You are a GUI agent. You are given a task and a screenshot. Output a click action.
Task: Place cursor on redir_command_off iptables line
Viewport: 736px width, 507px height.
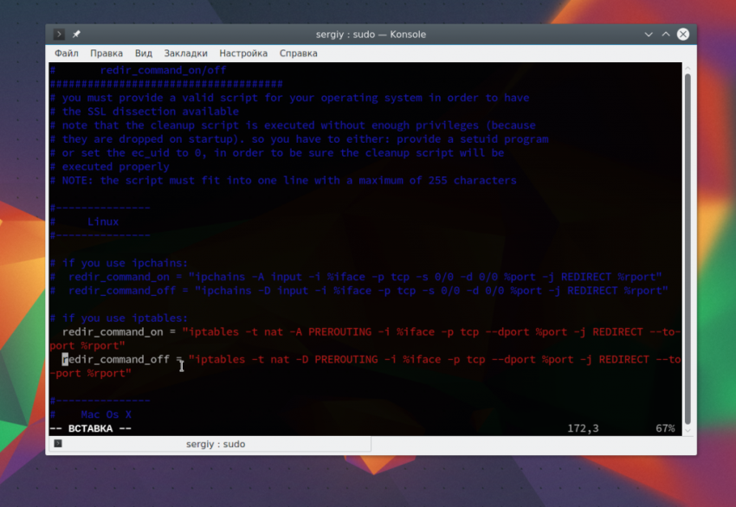pos(118,360)
